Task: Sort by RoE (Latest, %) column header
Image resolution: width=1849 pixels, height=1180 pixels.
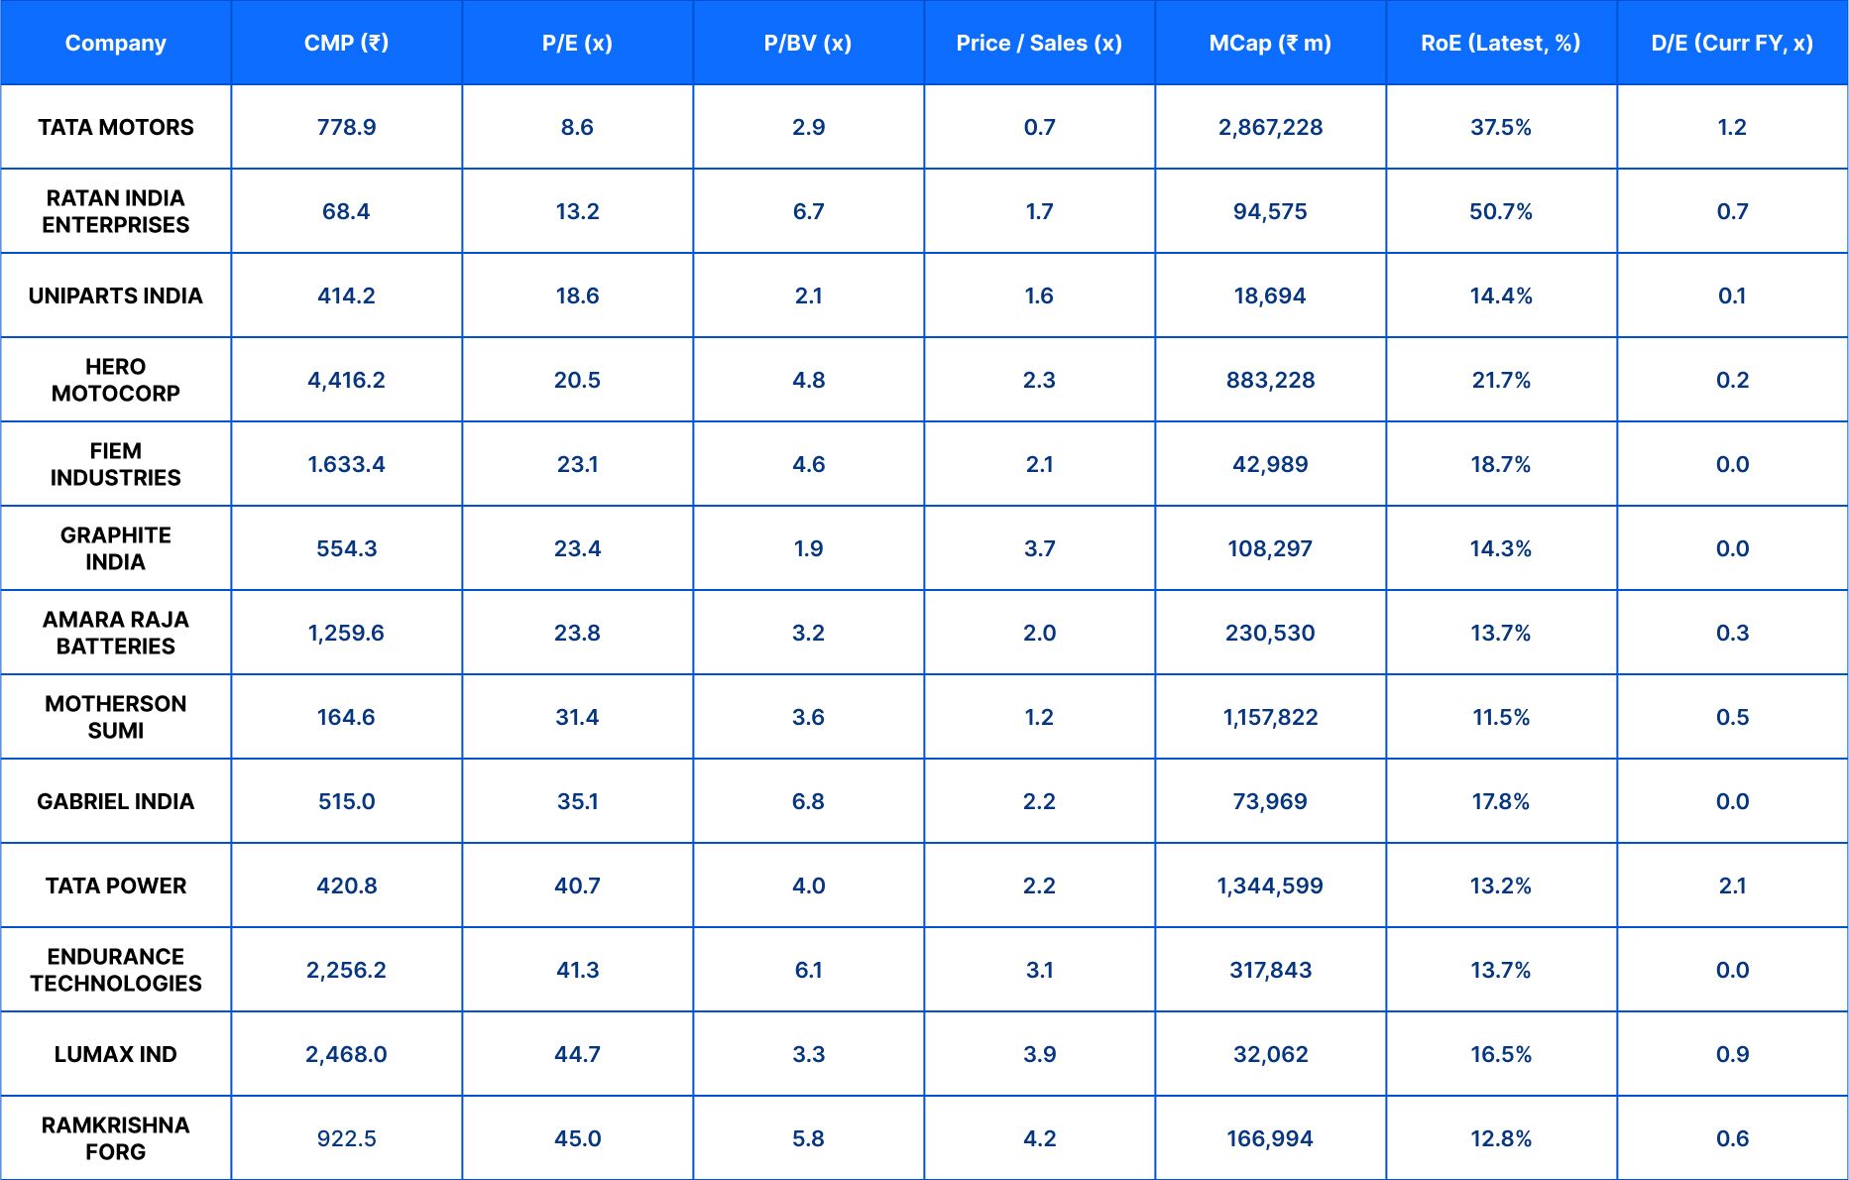Action: (x=1501, y=43)
